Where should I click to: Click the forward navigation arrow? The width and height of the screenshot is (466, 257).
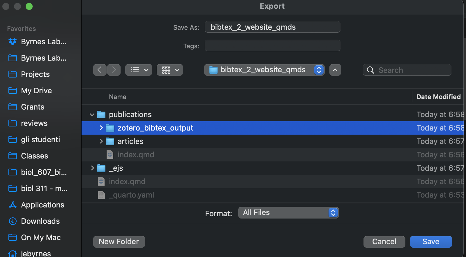pyautogui.click(x=114, y=70)
